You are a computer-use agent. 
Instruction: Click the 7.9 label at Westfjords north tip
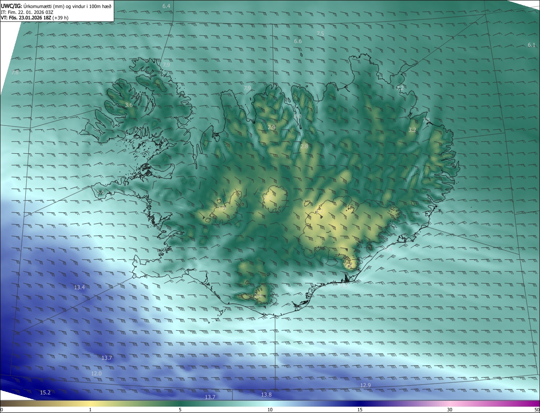tap(166, 65)
